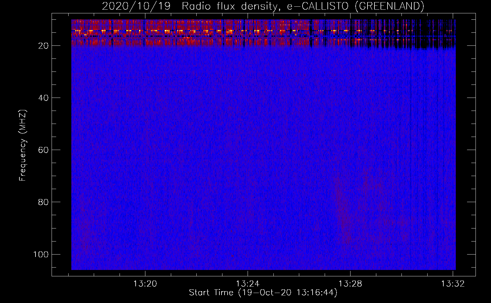Click the '13:32' time tick label
This screenshot has height=303, width=491.
coord(453,284)
